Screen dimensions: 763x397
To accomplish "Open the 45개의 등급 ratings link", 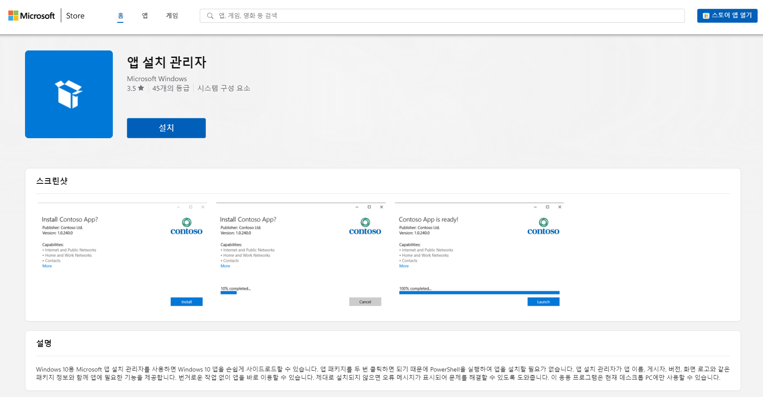I will (171, 88).
